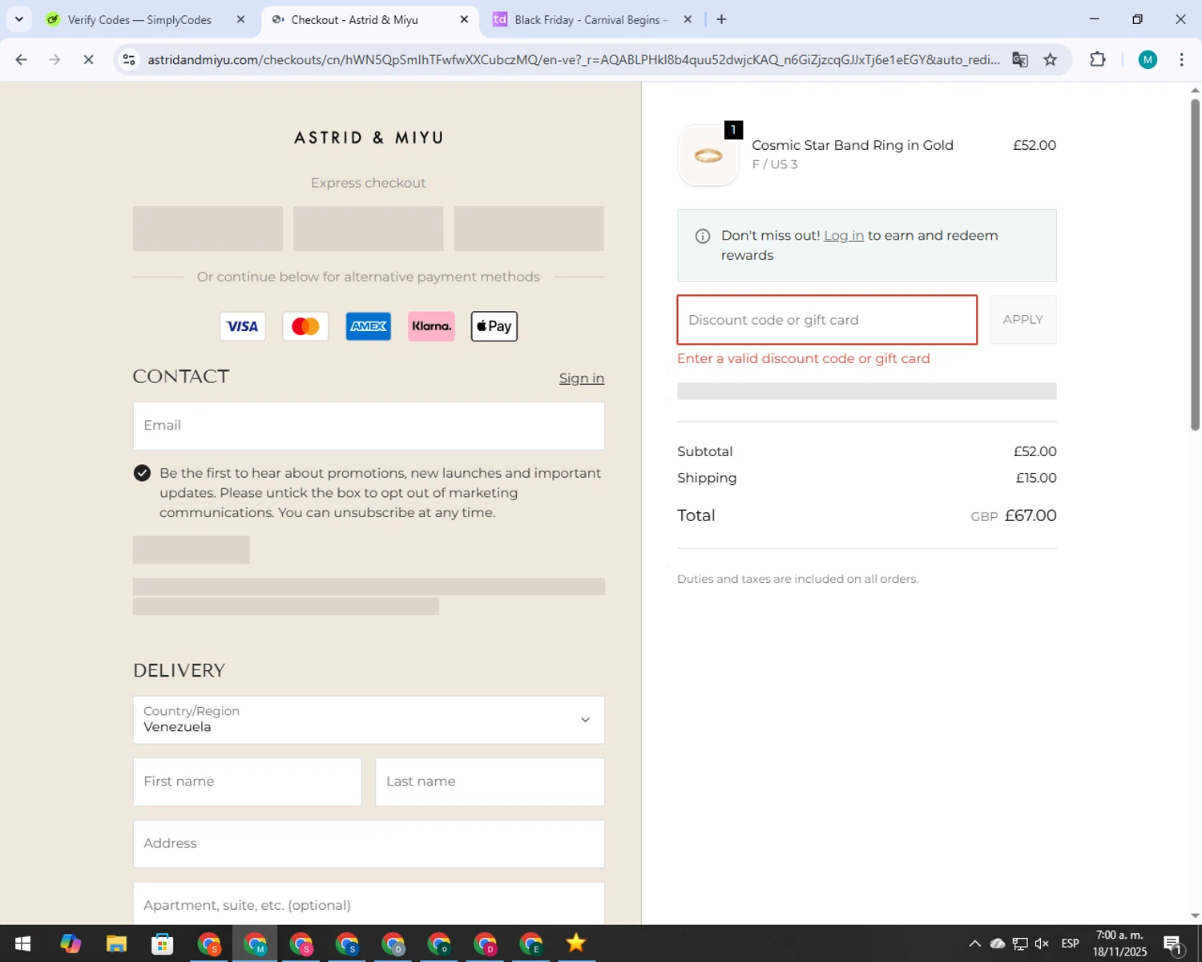Click the page vertical scrollbar thumb

(1195, 264)
